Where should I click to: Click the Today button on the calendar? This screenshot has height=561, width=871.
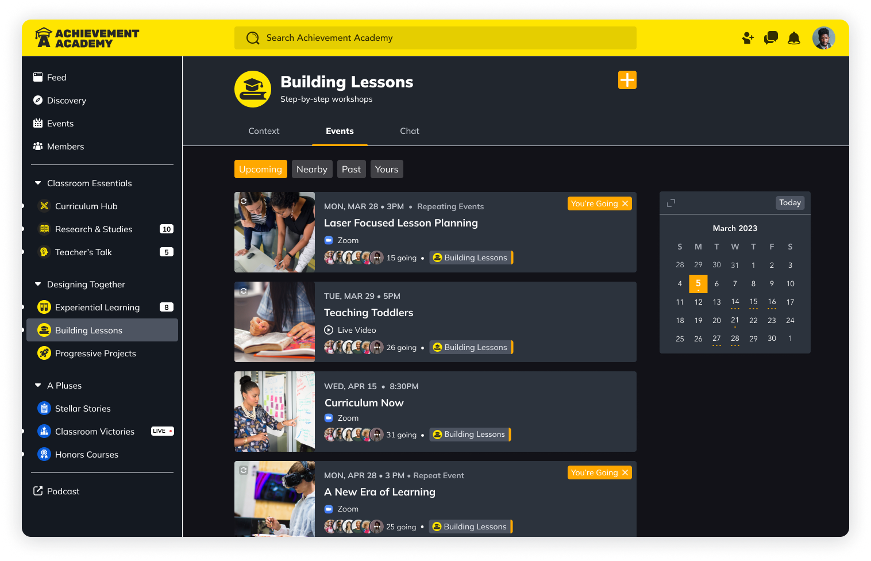pos(790,202)
